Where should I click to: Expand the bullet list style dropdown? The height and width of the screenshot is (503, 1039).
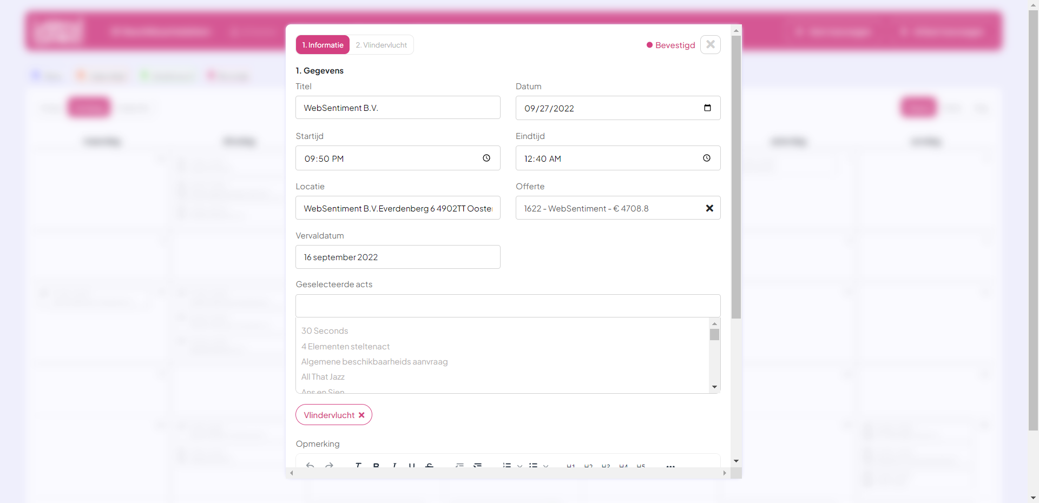coord(545,466)
